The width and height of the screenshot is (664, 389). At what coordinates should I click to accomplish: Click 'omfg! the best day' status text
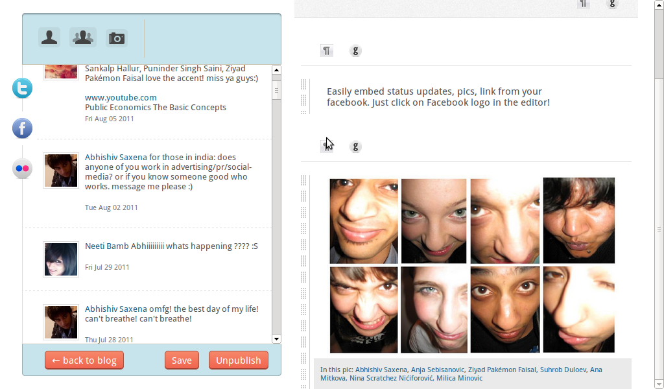pyautogui.click(x=171, y=314)
